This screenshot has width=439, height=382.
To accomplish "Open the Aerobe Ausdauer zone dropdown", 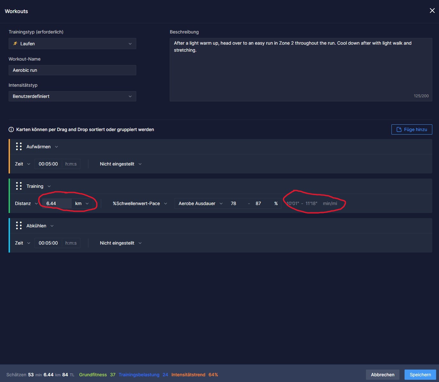I will [200, 203].
